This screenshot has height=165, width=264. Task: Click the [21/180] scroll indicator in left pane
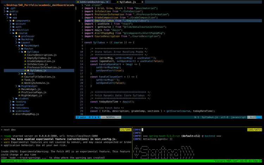pos(125,130)
